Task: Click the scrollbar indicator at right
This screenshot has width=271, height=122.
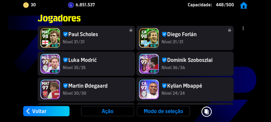Action: point(243,28)
